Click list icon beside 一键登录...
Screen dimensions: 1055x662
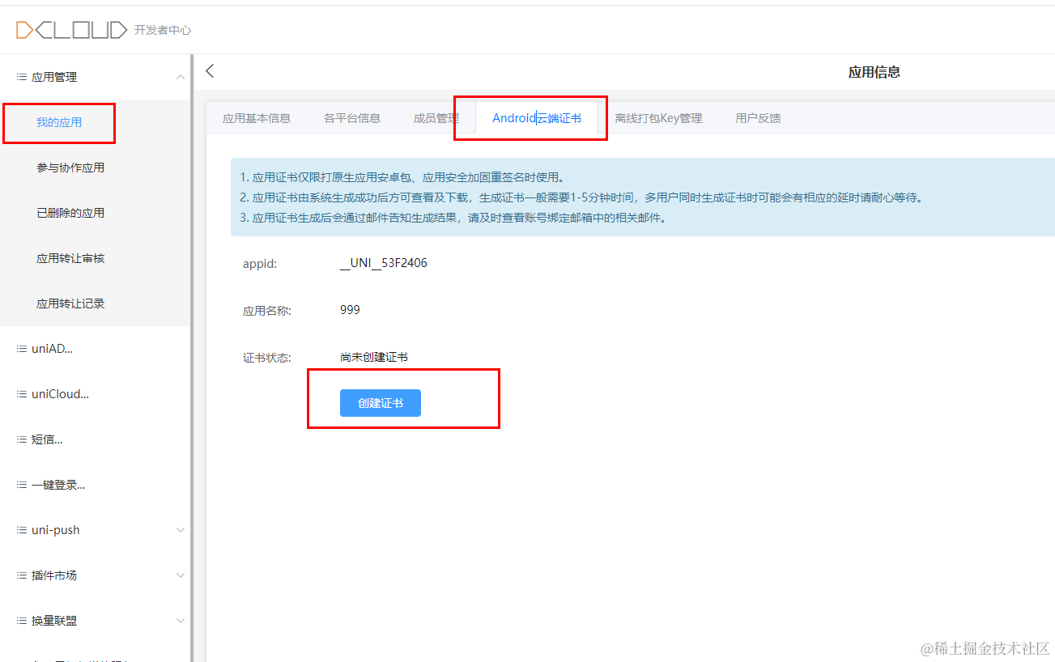[22, 485]
